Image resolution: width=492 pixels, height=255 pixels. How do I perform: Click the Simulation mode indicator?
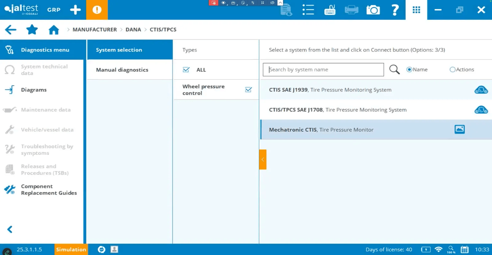pyautogui.click(x=71, y=249)
